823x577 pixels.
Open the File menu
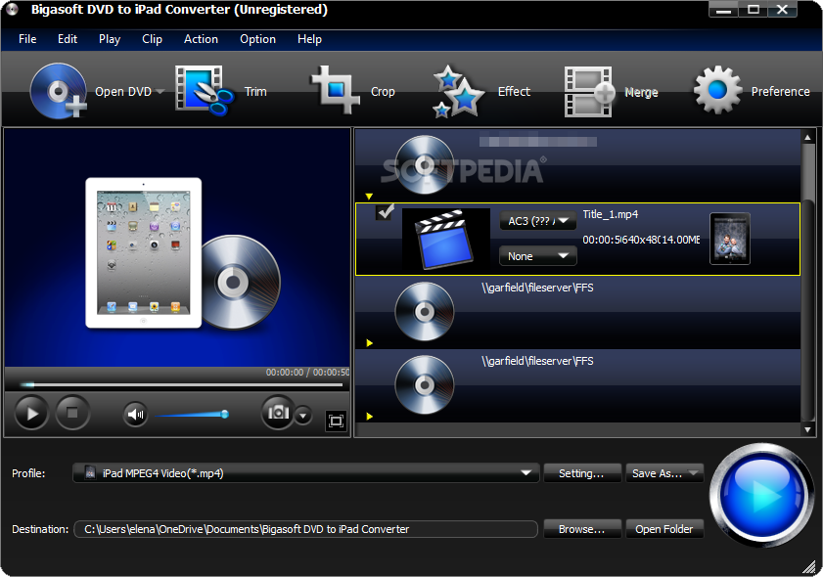click(27, 39)
